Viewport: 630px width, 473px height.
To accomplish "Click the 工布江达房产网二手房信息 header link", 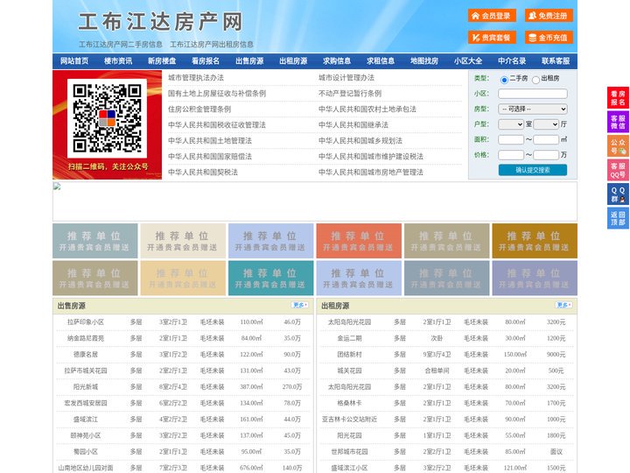I will 121,45.
